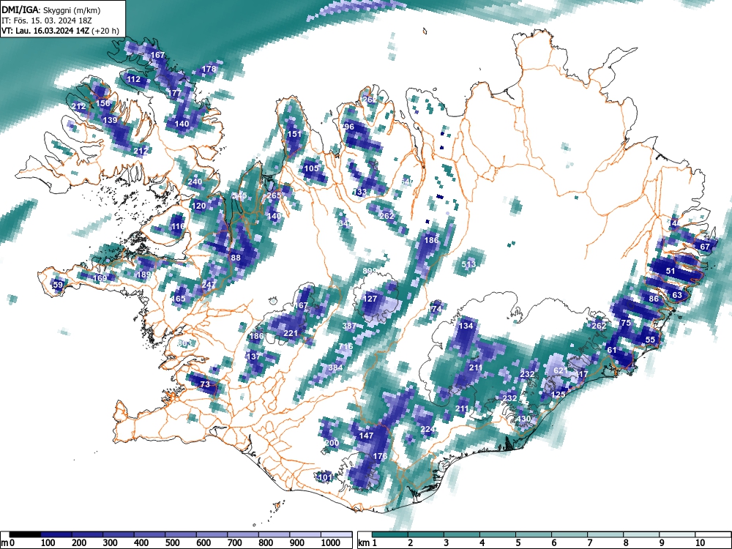Screen dimensions: 732x549
Task: Click the visibility value 105 on the map
Action: [x=311, y=168]
